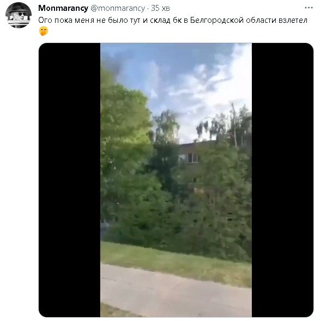
Task: Open the tweet via the 35 хв timestamp
Action: 160,8
